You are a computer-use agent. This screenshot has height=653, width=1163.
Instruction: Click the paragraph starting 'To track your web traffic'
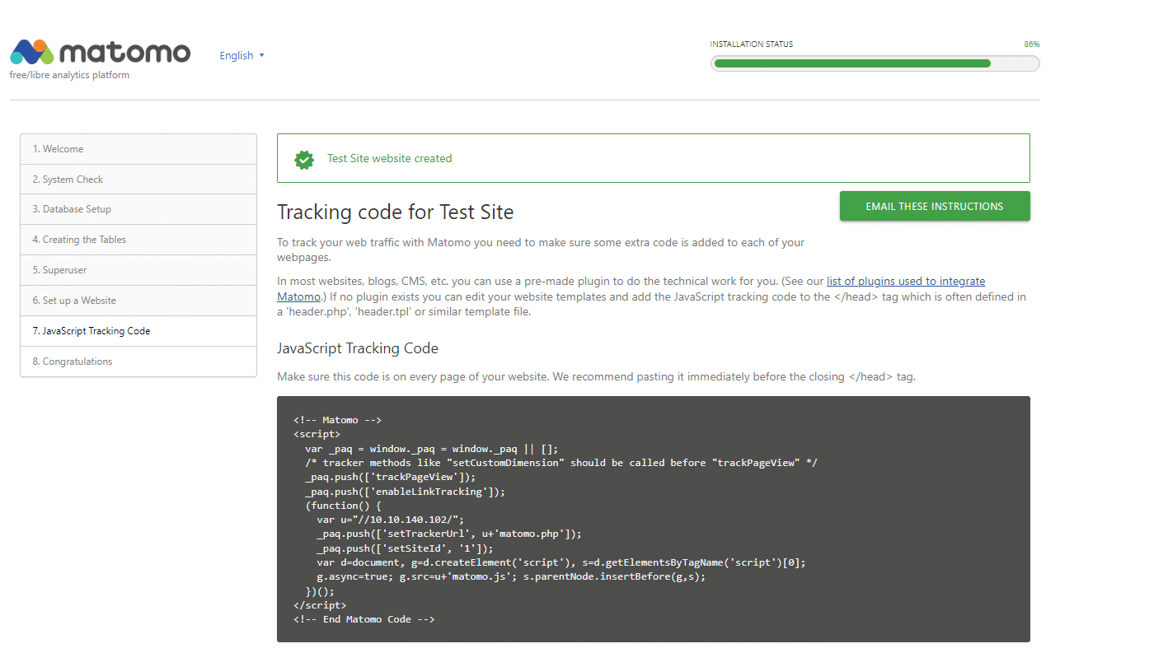coord(541,250)
